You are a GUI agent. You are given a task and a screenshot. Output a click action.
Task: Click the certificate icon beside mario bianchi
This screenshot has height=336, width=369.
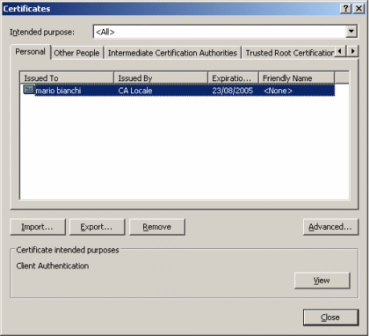29,89
